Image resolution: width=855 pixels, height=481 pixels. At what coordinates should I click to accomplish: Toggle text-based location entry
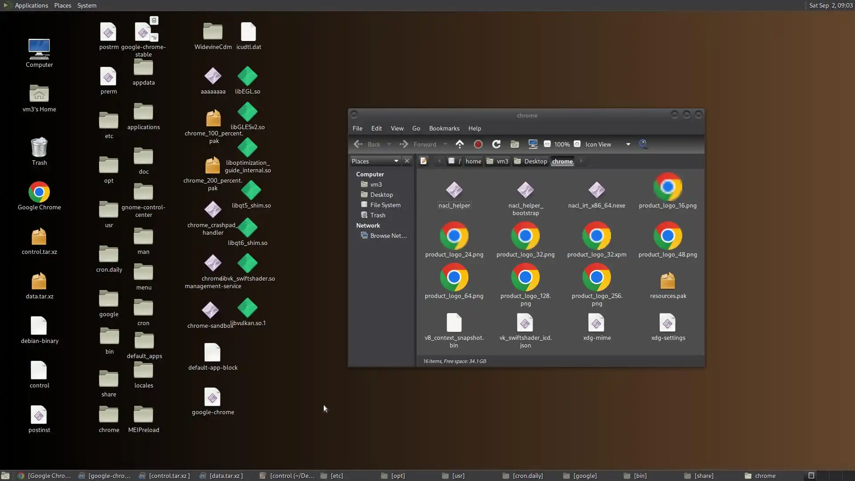coord(423,161)
